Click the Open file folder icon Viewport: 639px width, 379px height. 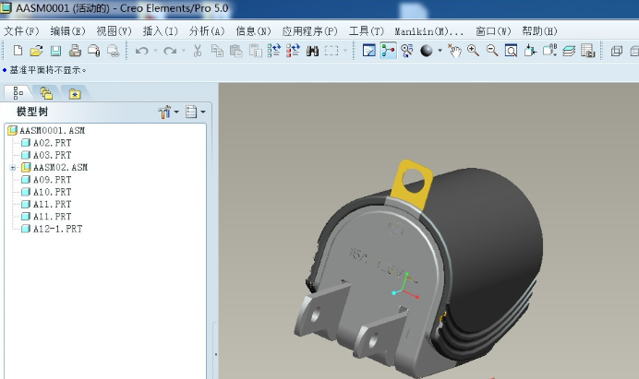coord(36,51)
